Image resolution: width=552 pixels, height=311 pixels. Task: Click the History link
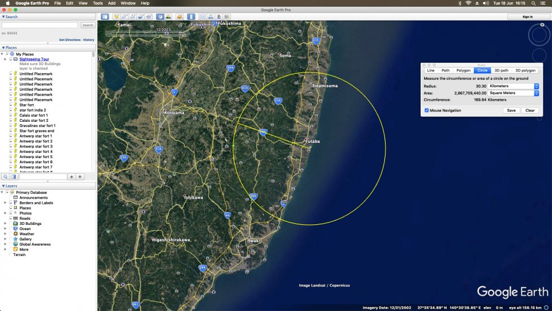pos(88,40)
